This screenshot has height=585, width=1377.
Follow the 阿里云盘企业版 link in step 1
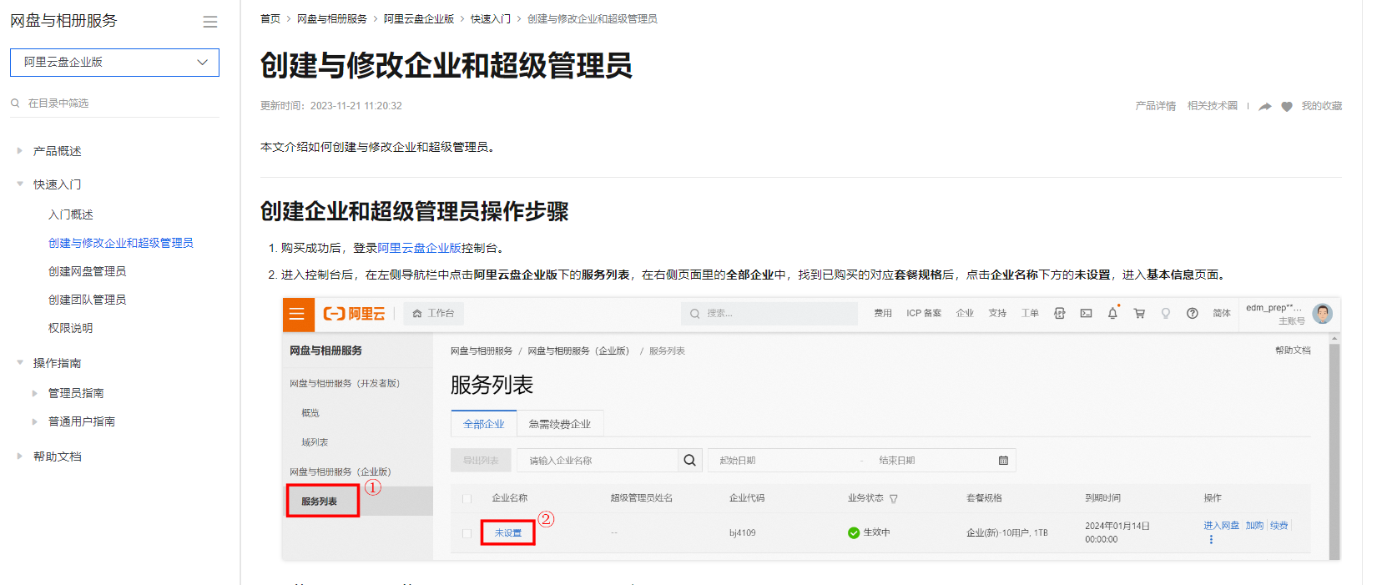click(419, 248)
